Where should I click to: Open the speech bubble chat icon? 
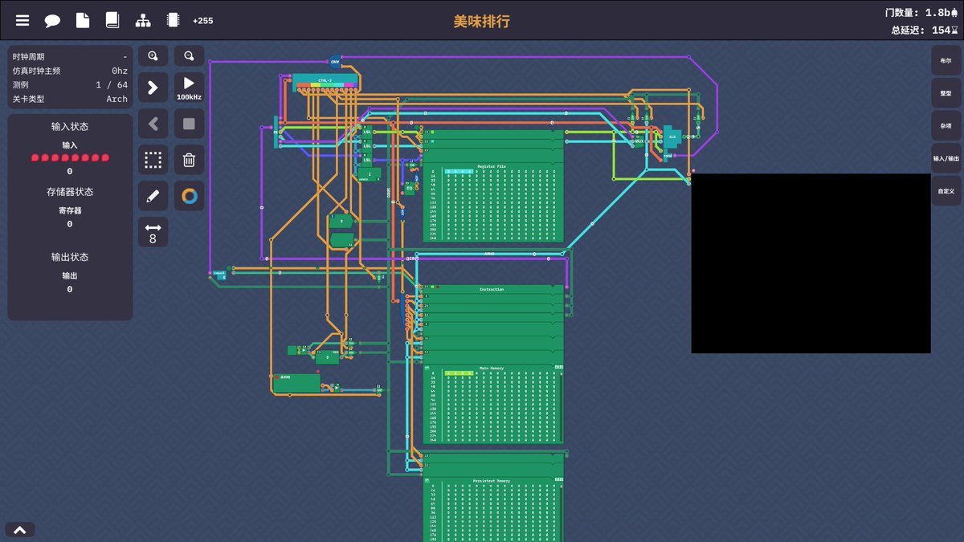(x=52, y=21)
